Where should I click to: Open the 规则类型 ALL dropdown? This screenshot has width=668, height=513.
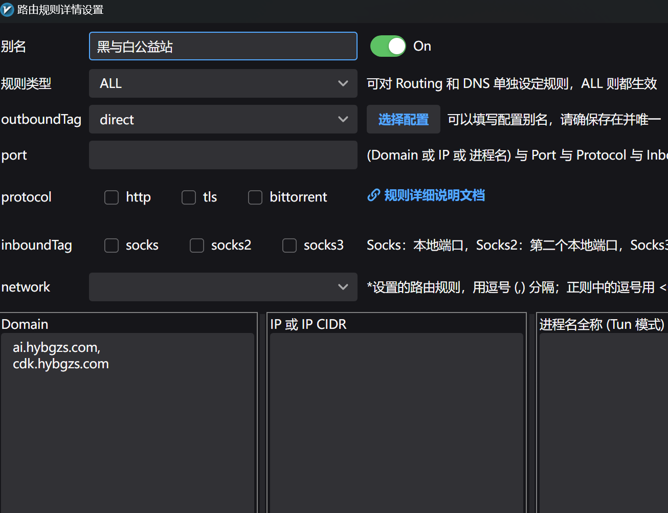(x=223, y=83)
